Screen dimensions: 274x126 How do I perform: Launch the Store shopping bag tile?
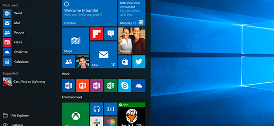click(x=125, y=62)
